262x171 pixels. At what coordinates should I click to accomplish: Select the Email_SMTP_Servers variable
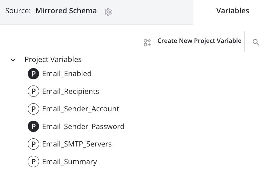[77, 144]
